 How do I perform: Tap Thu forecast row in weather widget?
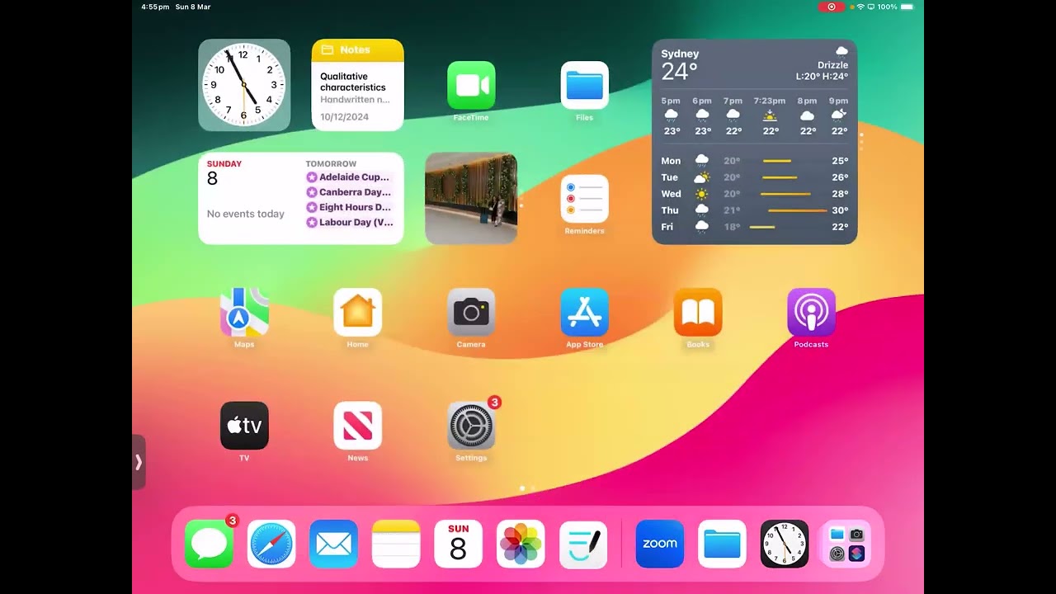pos(755,210)
